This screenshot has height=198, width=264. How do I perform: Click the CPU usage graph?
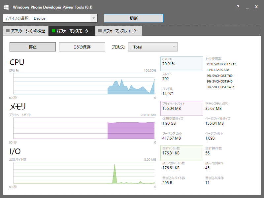click(x=84, y=83)
